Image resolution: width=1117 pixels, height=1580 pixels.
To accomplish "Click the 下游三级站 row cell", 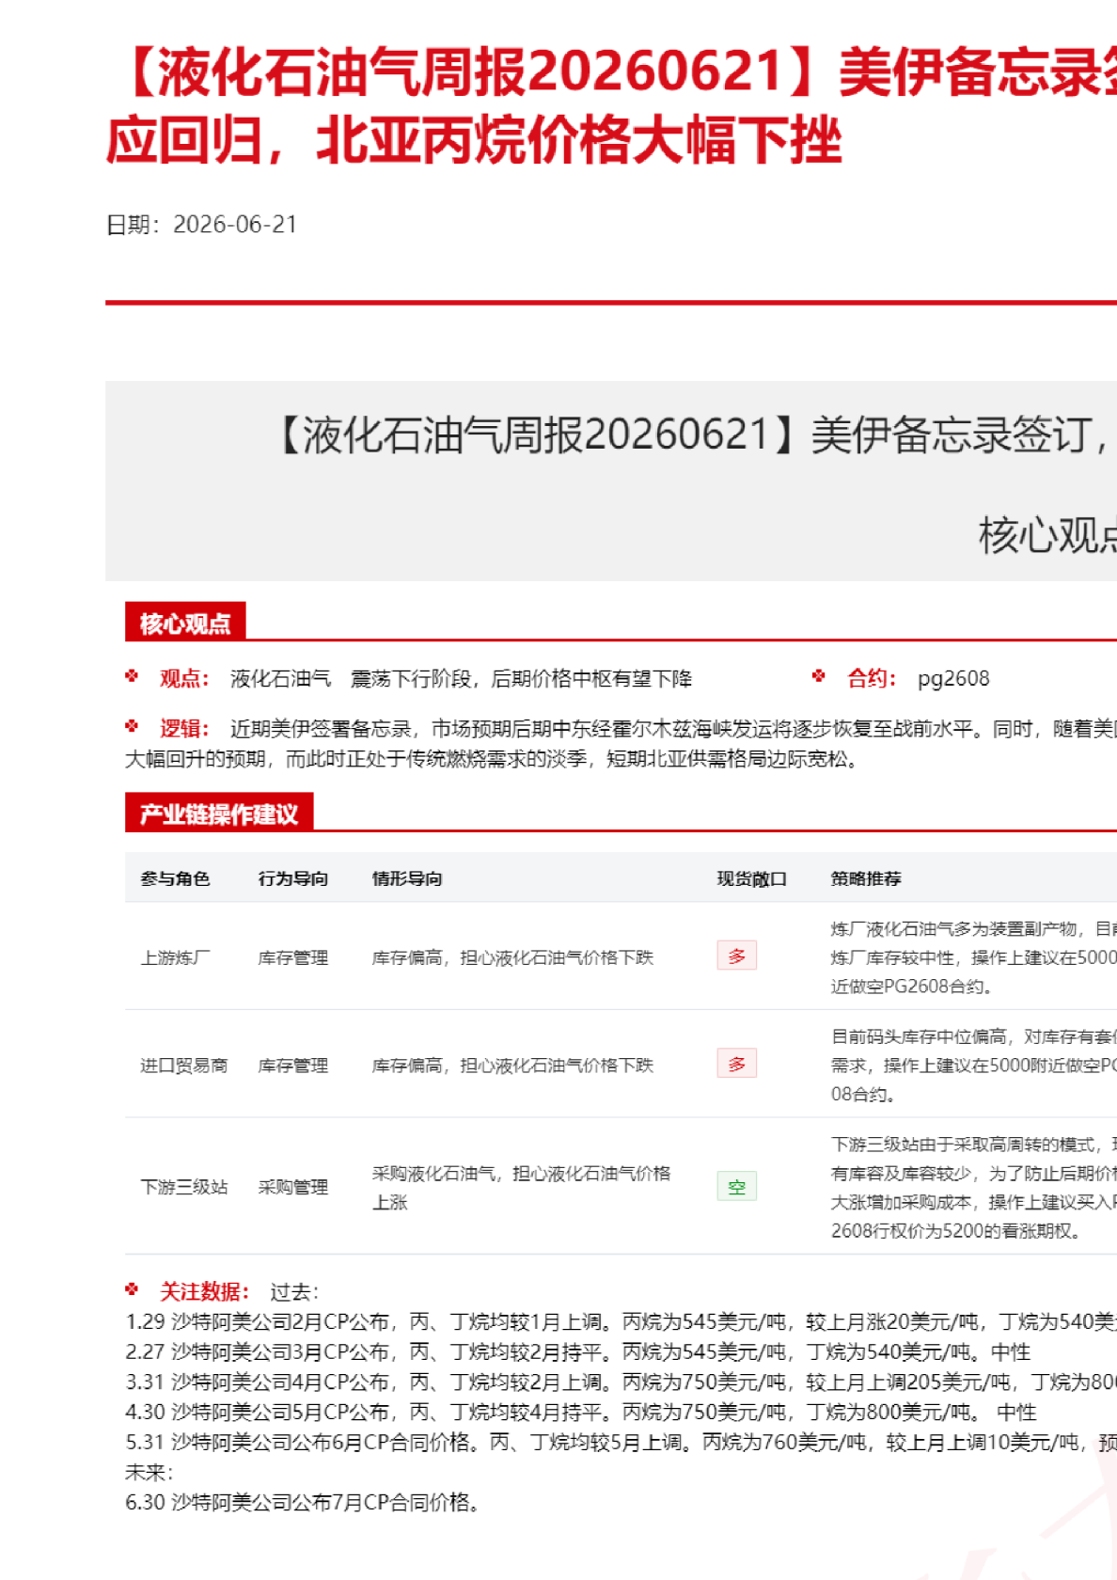I will (184, 1187).
